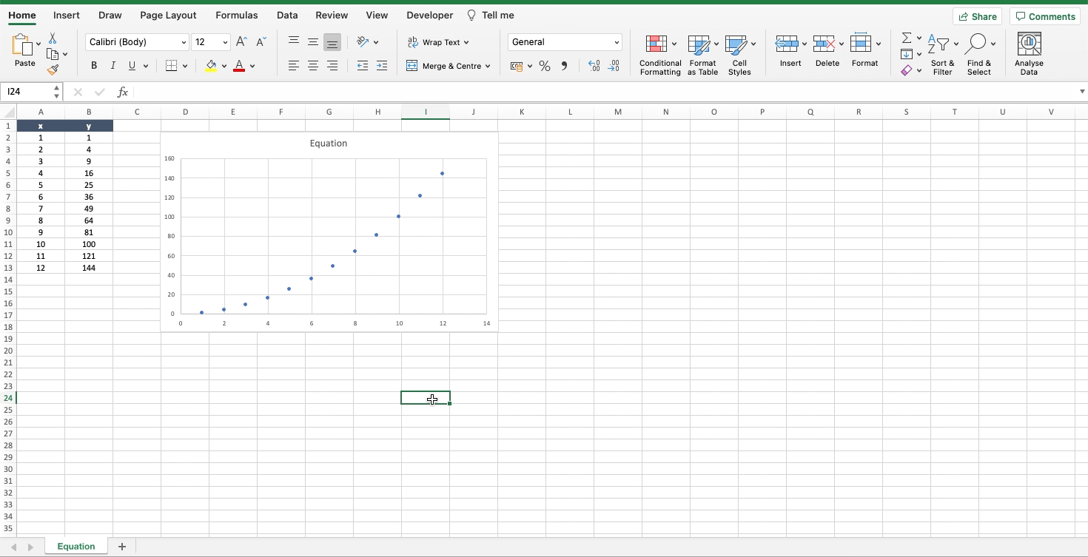Image resolution: width=1088 pixels, height=557 pixels.
Task: Launch Analyse Data
Action: [x=1029, y=52]
